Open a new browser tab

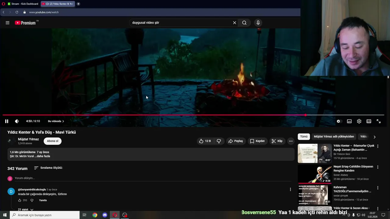(x=78, y=4)
